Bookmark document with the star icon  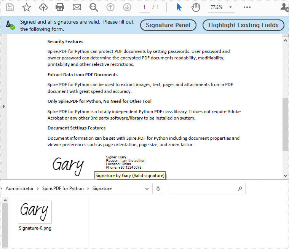(x=27, y=7)
